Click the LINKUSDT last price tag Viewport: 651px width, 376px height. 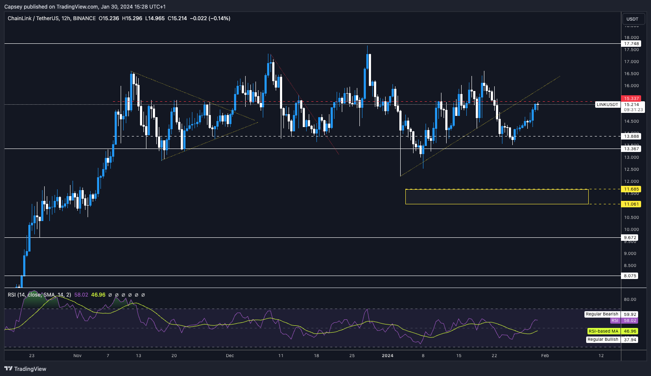click(607, 105)
